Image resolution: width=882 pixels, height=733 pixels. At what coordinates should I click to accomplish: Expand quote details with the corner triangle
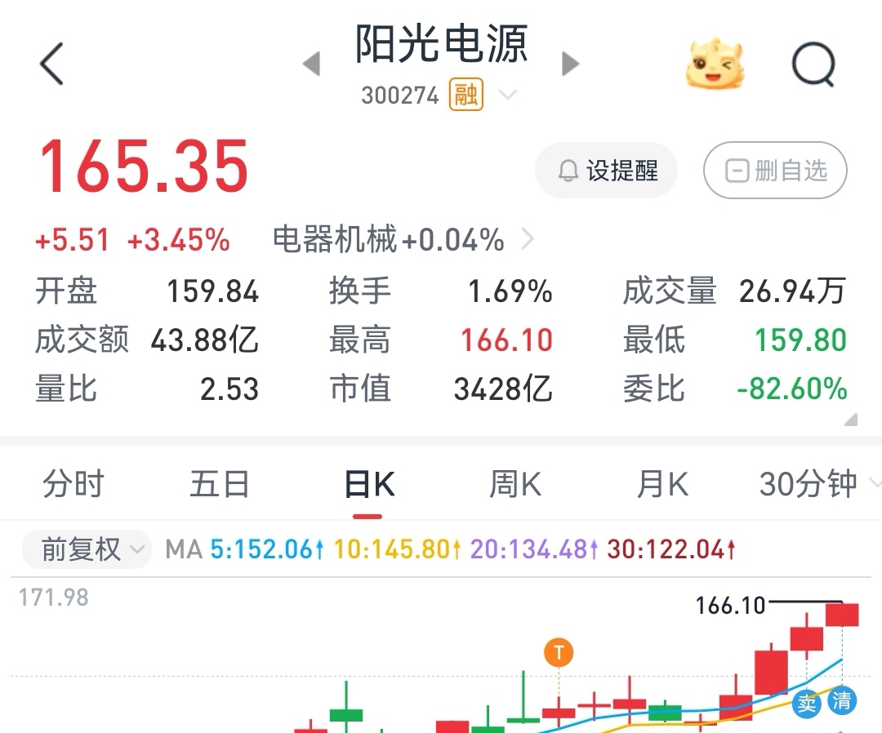[851, 420]
